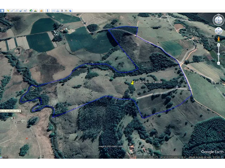
Task: Click the 'Santa Rita de Caldas' label
Action: click(x=148, y=82)
